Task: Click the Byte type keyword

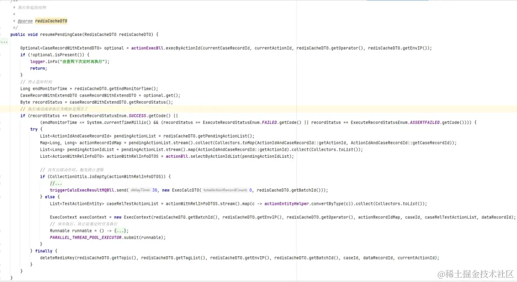Action: (x=25, y=102)
